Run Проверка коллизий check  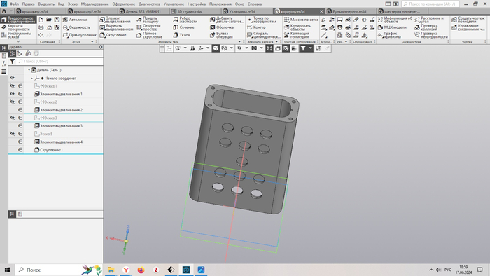426,27
